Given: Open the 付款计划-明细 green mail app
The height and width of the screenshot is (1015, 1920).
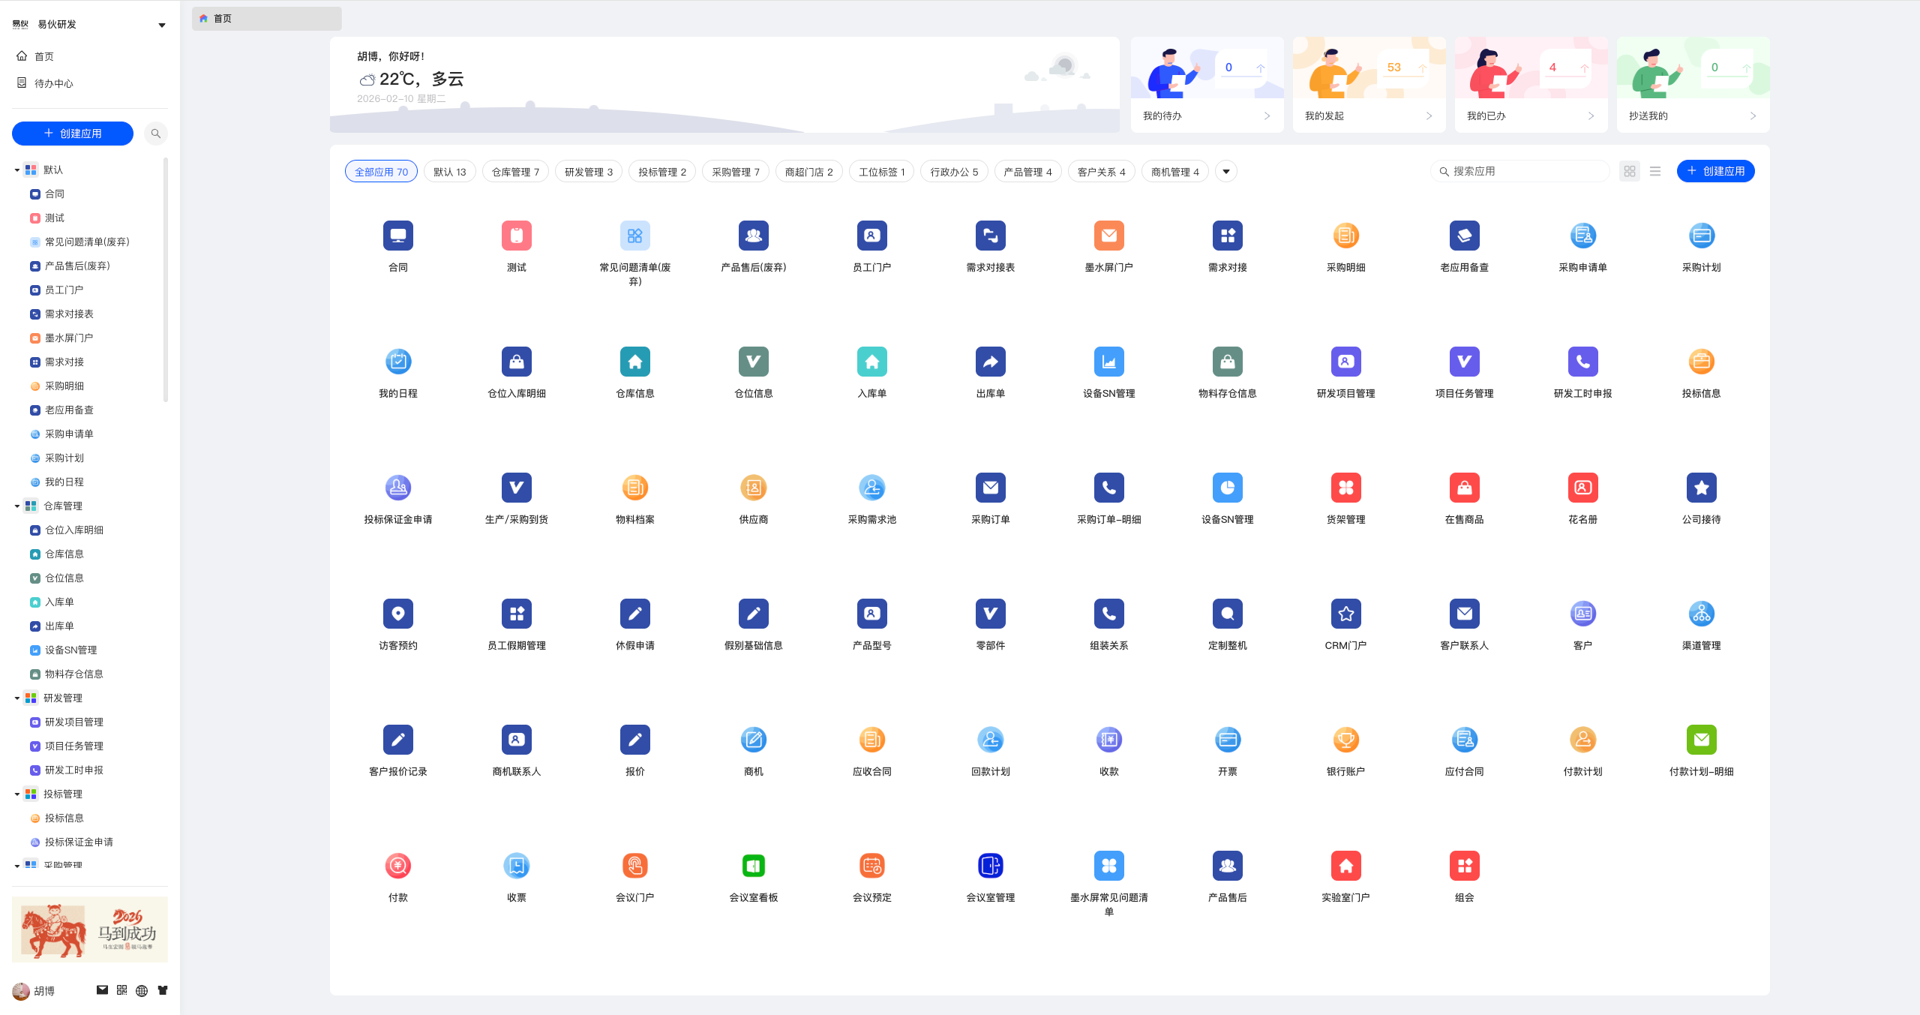Looking at the screenshot, I should pos(1701,740).
